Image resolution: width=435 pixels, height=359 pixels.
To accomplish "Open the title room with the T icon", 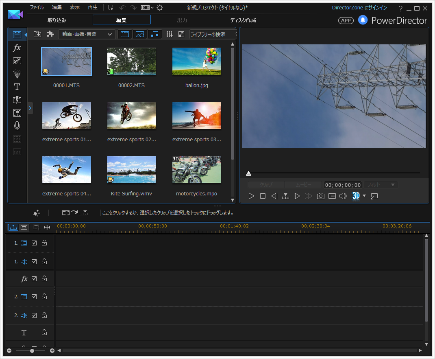I will 17,86.
